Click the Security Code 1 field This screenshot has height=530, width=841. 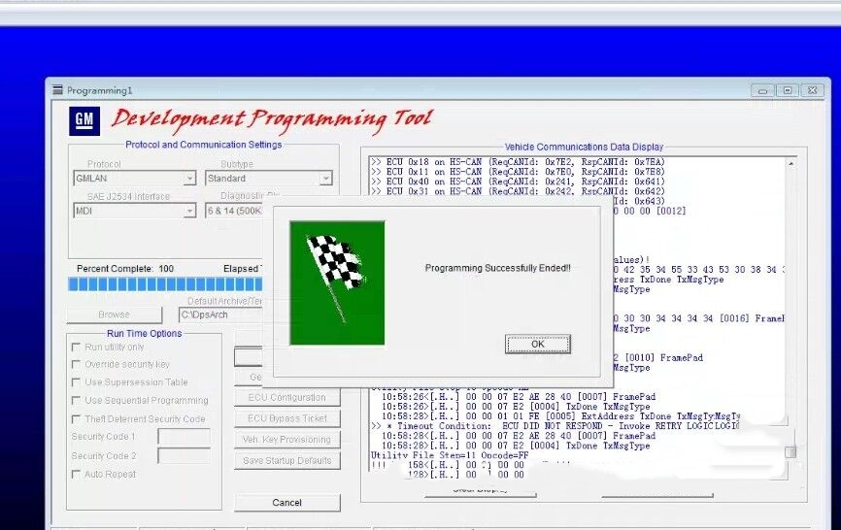184,436
